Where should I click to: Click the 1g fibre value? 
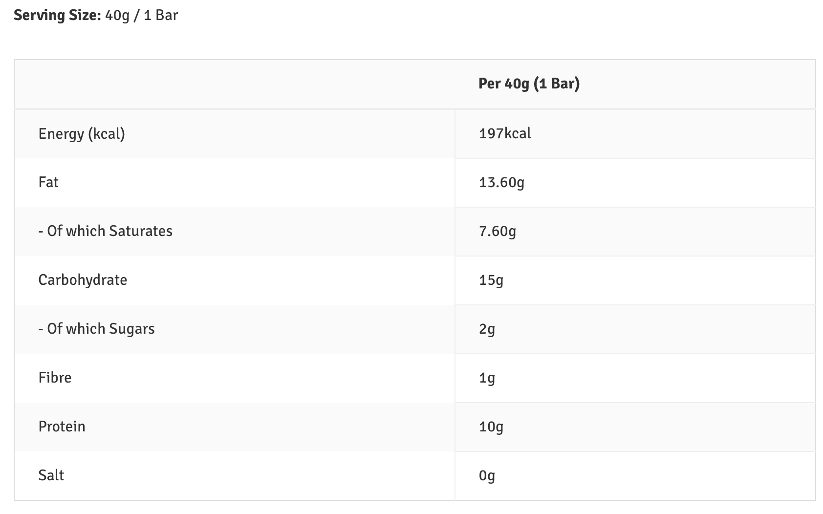487,378
